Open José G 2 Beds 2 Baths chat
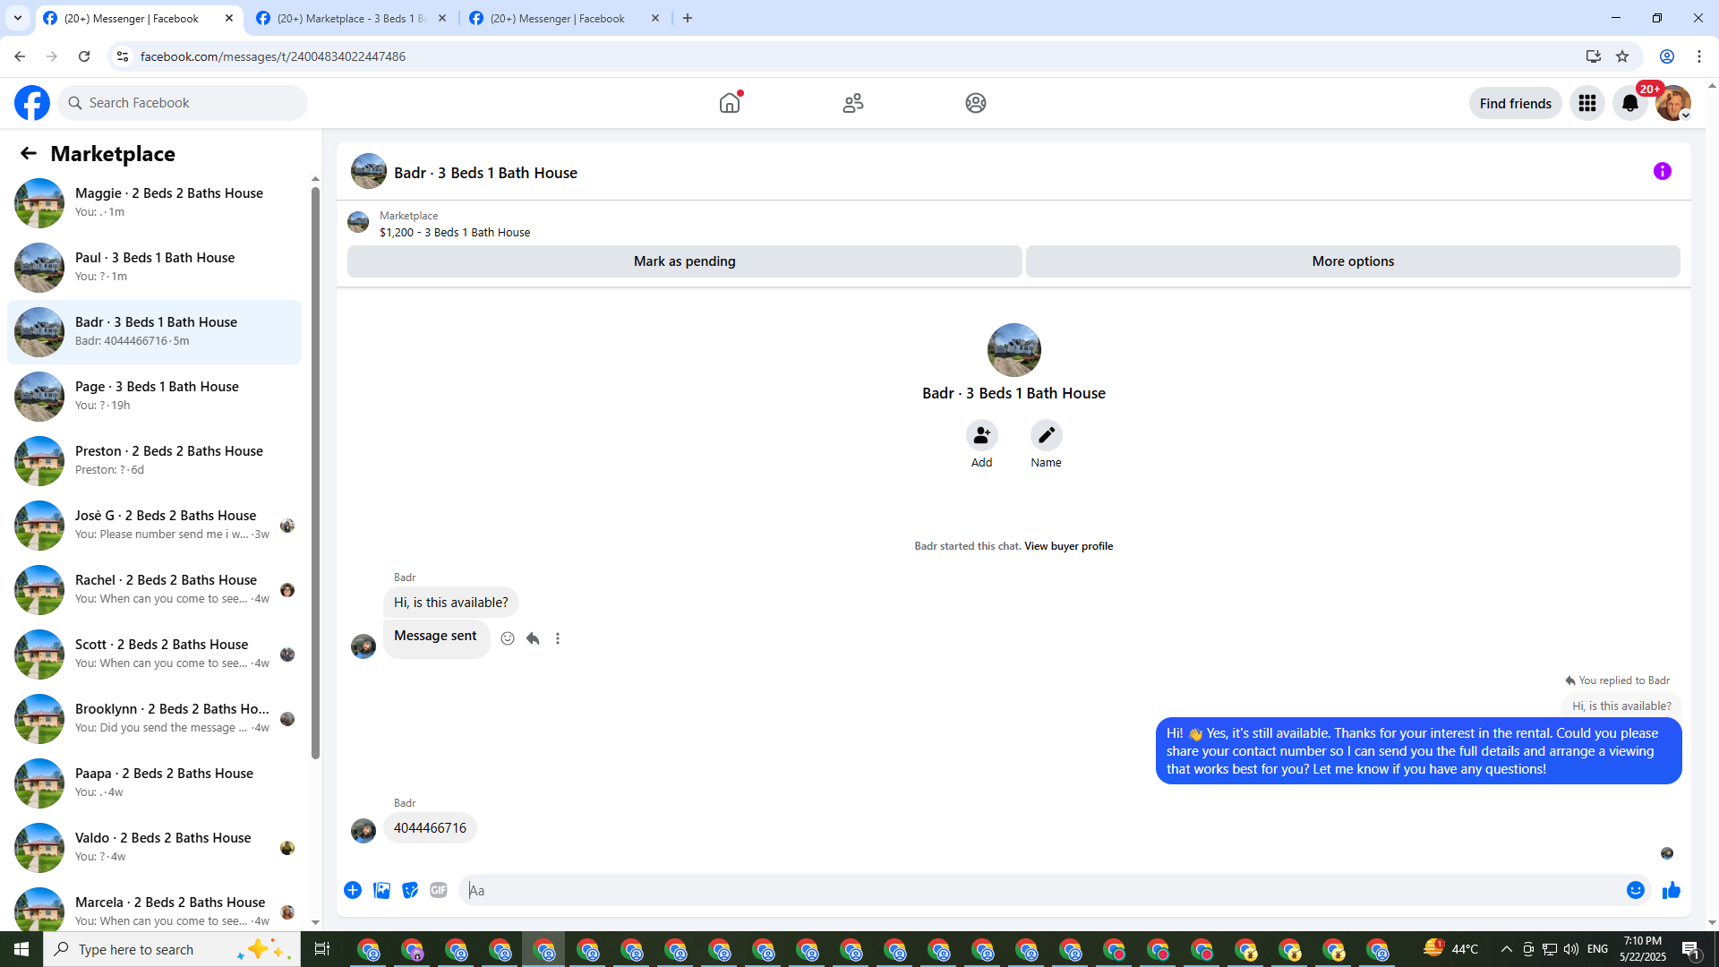This screenshot has width=1719, height=967. tap(154, 526)
